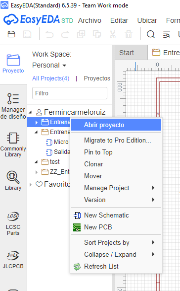Open the JLCPCB sidebar icon
Image resolution: width=180 pixels, height=291 pixels.
pos(13,260)
